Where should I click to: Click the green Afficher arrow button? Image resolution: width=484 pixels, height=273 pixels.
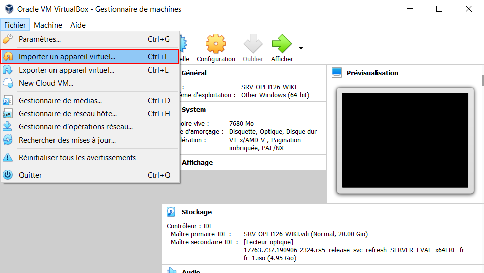pos(282,48)
